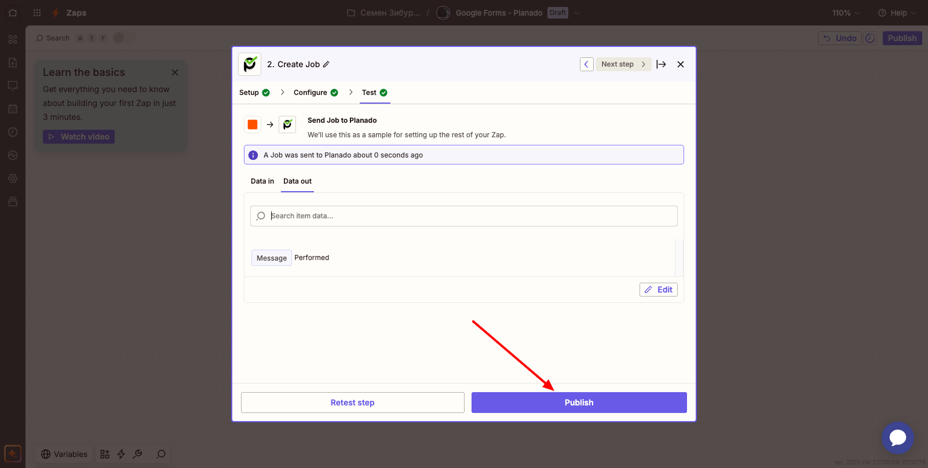The image size is (928, 468).
Task: Click the large Publish button in the dialog
Action: (x=579, y=403)
